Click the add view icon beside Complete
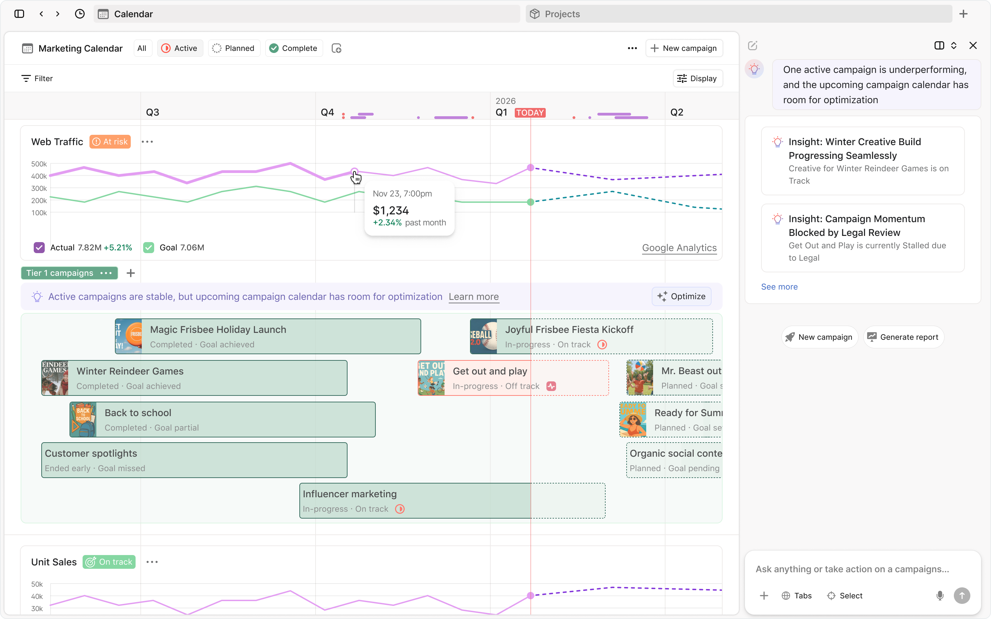Viewport: 991px width, 619px height. tap(336, 48)
